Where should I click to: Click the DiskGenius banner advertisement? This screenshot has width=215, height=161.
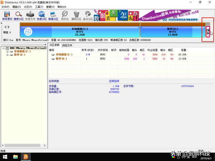(x=146, y=15)
